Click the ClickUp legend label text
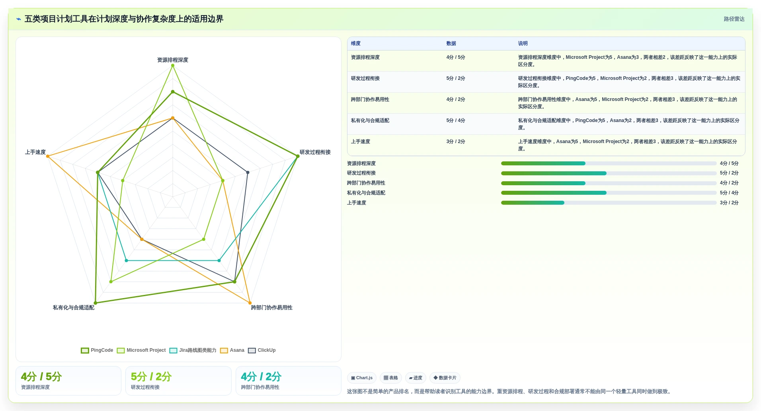 tap(267, 350)
